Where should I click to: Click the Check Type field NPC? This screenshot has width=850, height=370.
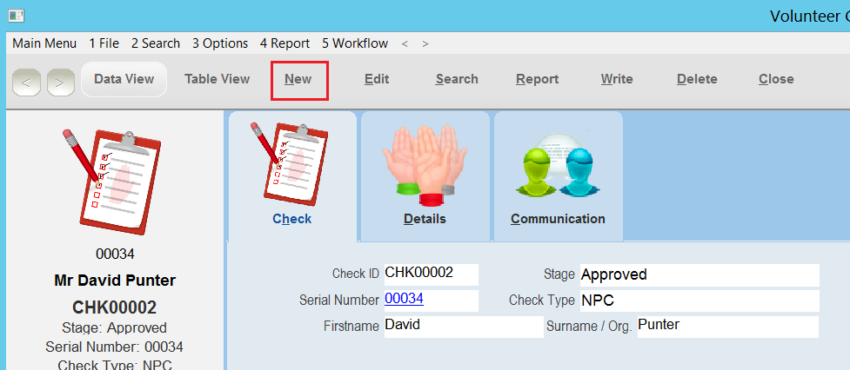point(699,301)
